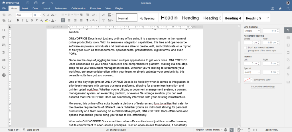Image resolution: width=292 pixels, height=132 pixels.
Task: Click the Select All icon
Action: pos(10,20)
